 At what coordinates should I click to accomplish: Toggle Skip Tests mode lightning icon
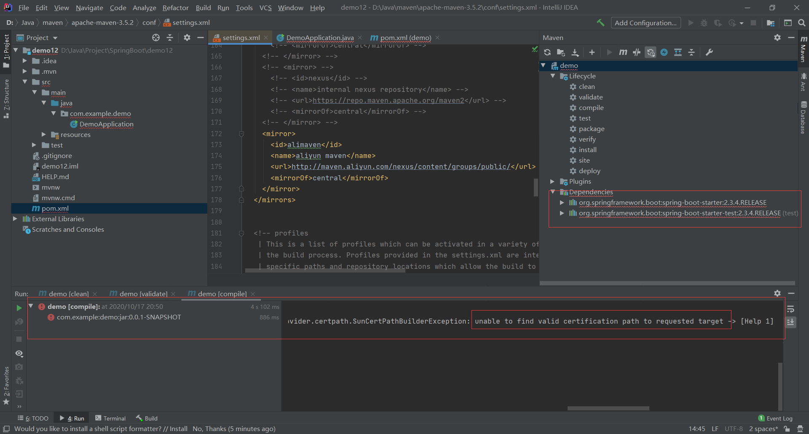(664, 52)
